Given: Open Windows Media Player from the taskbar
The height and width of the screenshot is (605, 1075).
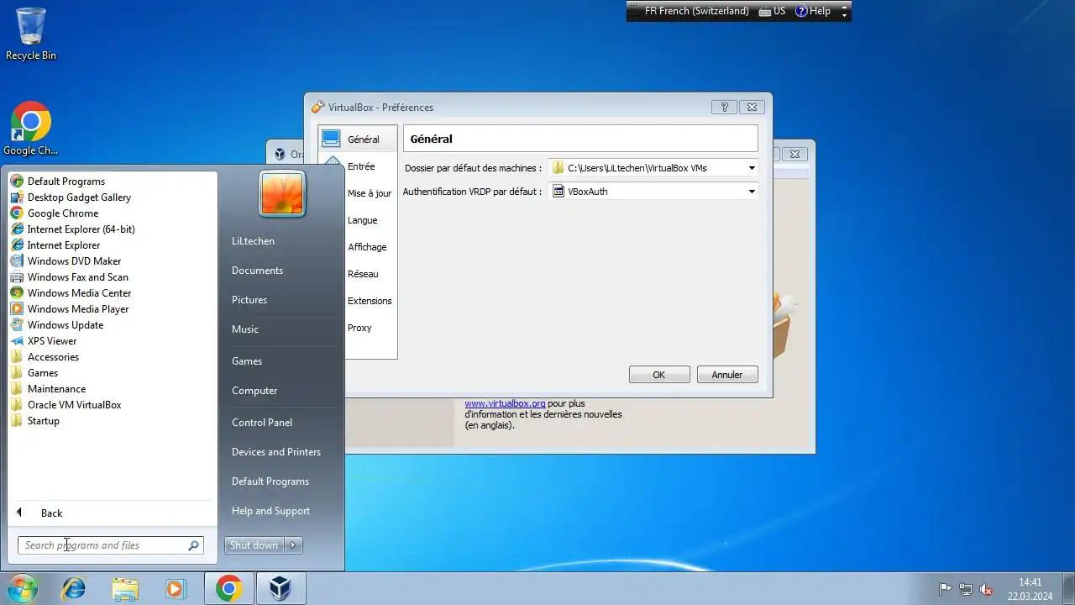Looking at the screenshot, I should pos(176,589).
